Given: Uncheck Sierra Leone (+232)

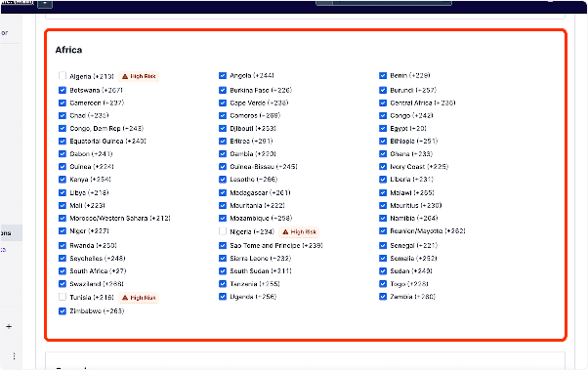Looking at the screenshot, I should coord(223,259).
